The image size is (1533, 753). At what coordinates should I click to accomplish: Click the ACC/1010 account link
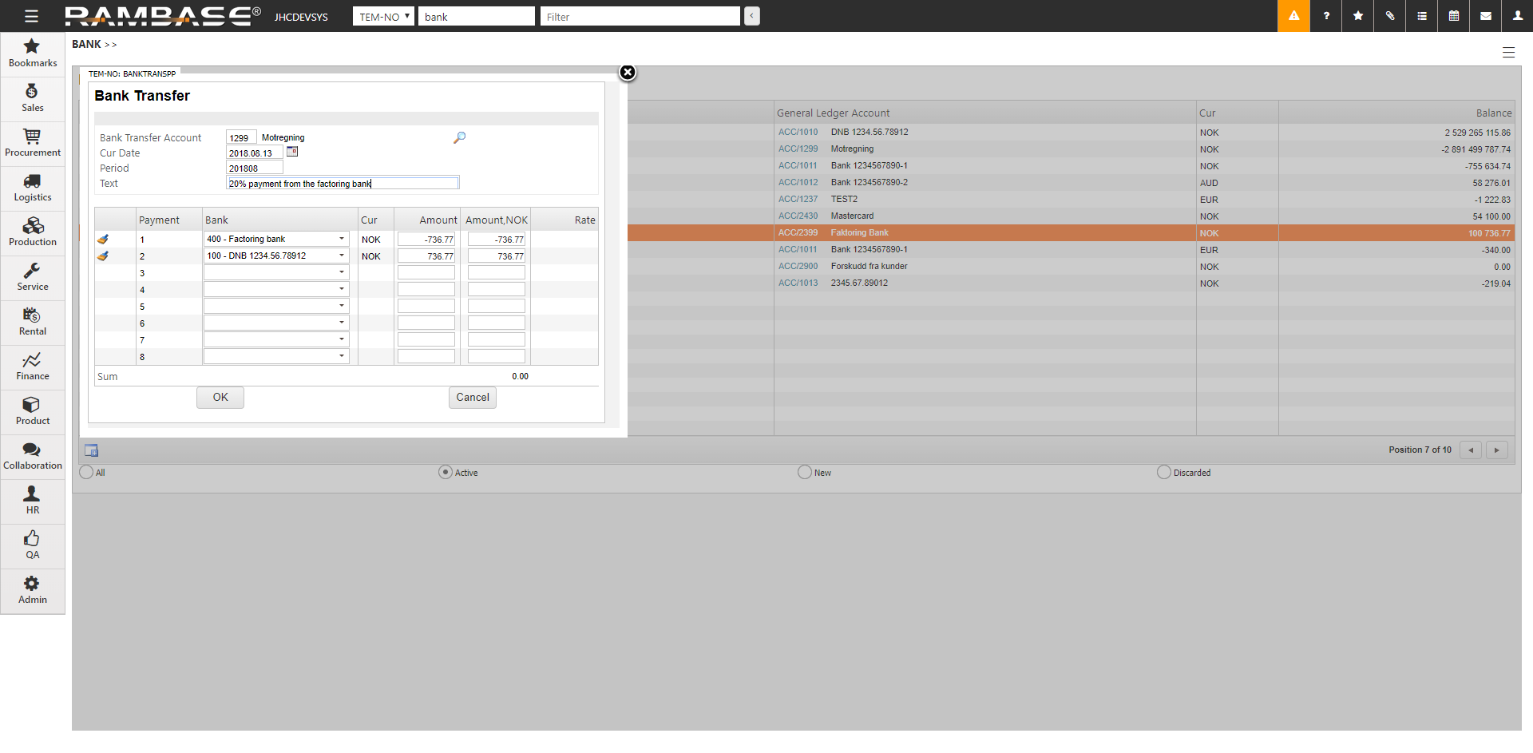798,133
